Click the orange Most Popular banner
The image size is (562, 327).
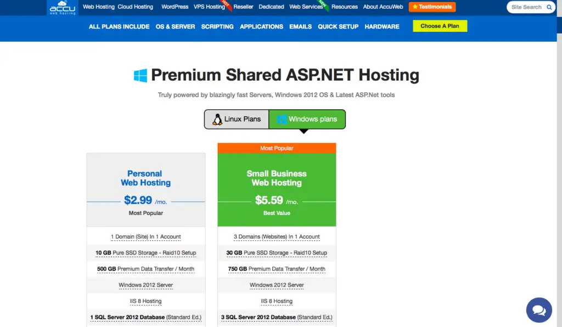coord(277,148)
